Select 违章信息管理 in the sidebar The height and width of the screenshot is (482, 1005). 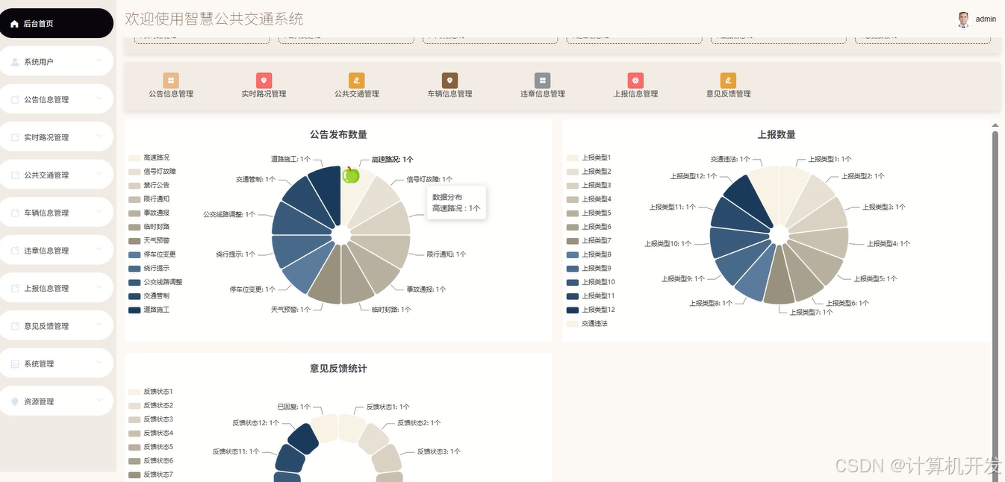pyautogui.click(x=57, y=250)
